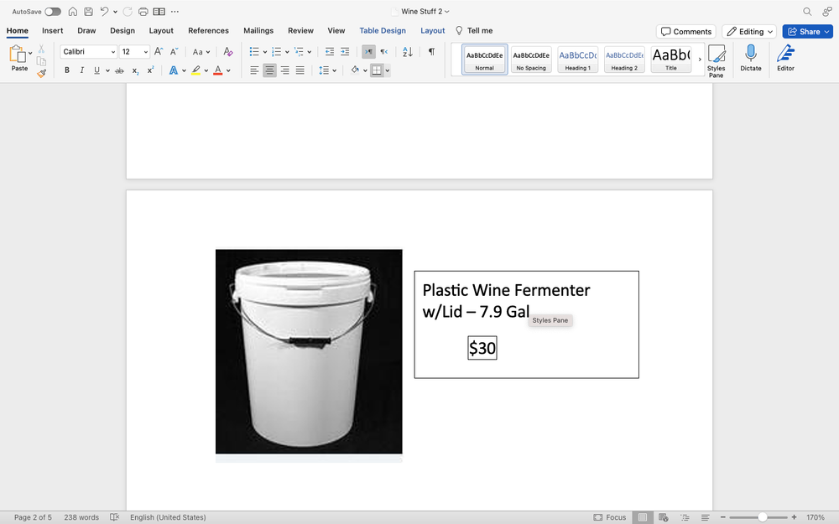Open the Styles Pane
The width and height of the screenshot is (839, 524).
pyautogui.click(x=716, y=60)
